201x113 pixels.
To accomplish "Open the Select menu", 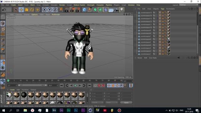I will (x=20, y=5).
